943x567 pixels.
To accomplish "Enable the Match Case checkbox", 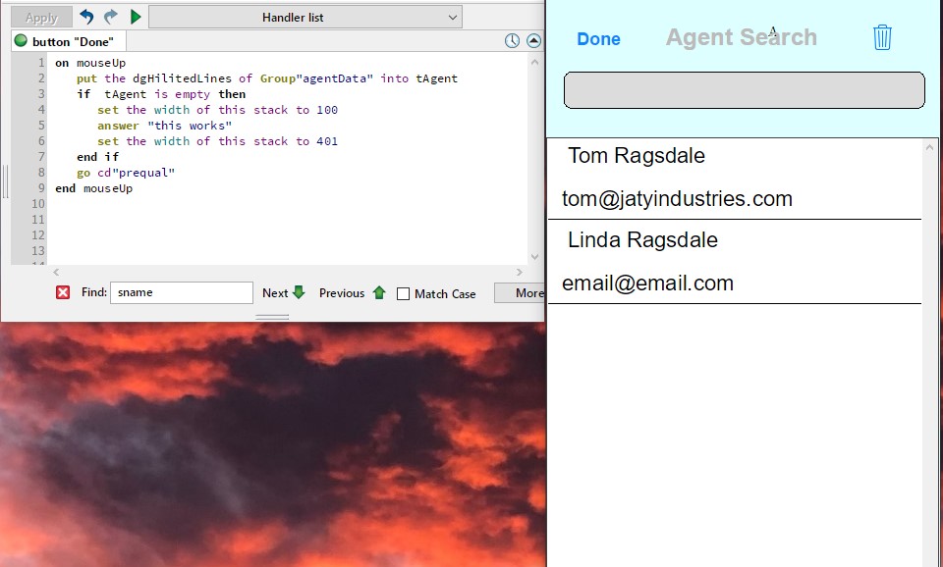I will pos(403,293).
